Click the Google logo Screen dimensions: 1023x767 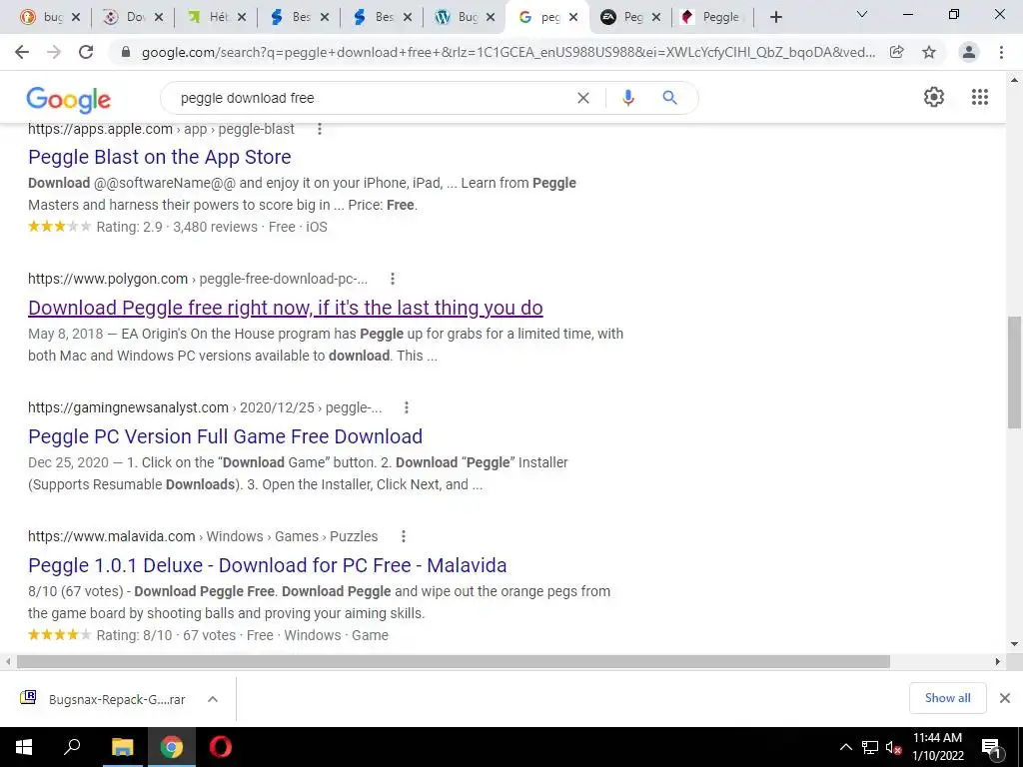[69, 100]
